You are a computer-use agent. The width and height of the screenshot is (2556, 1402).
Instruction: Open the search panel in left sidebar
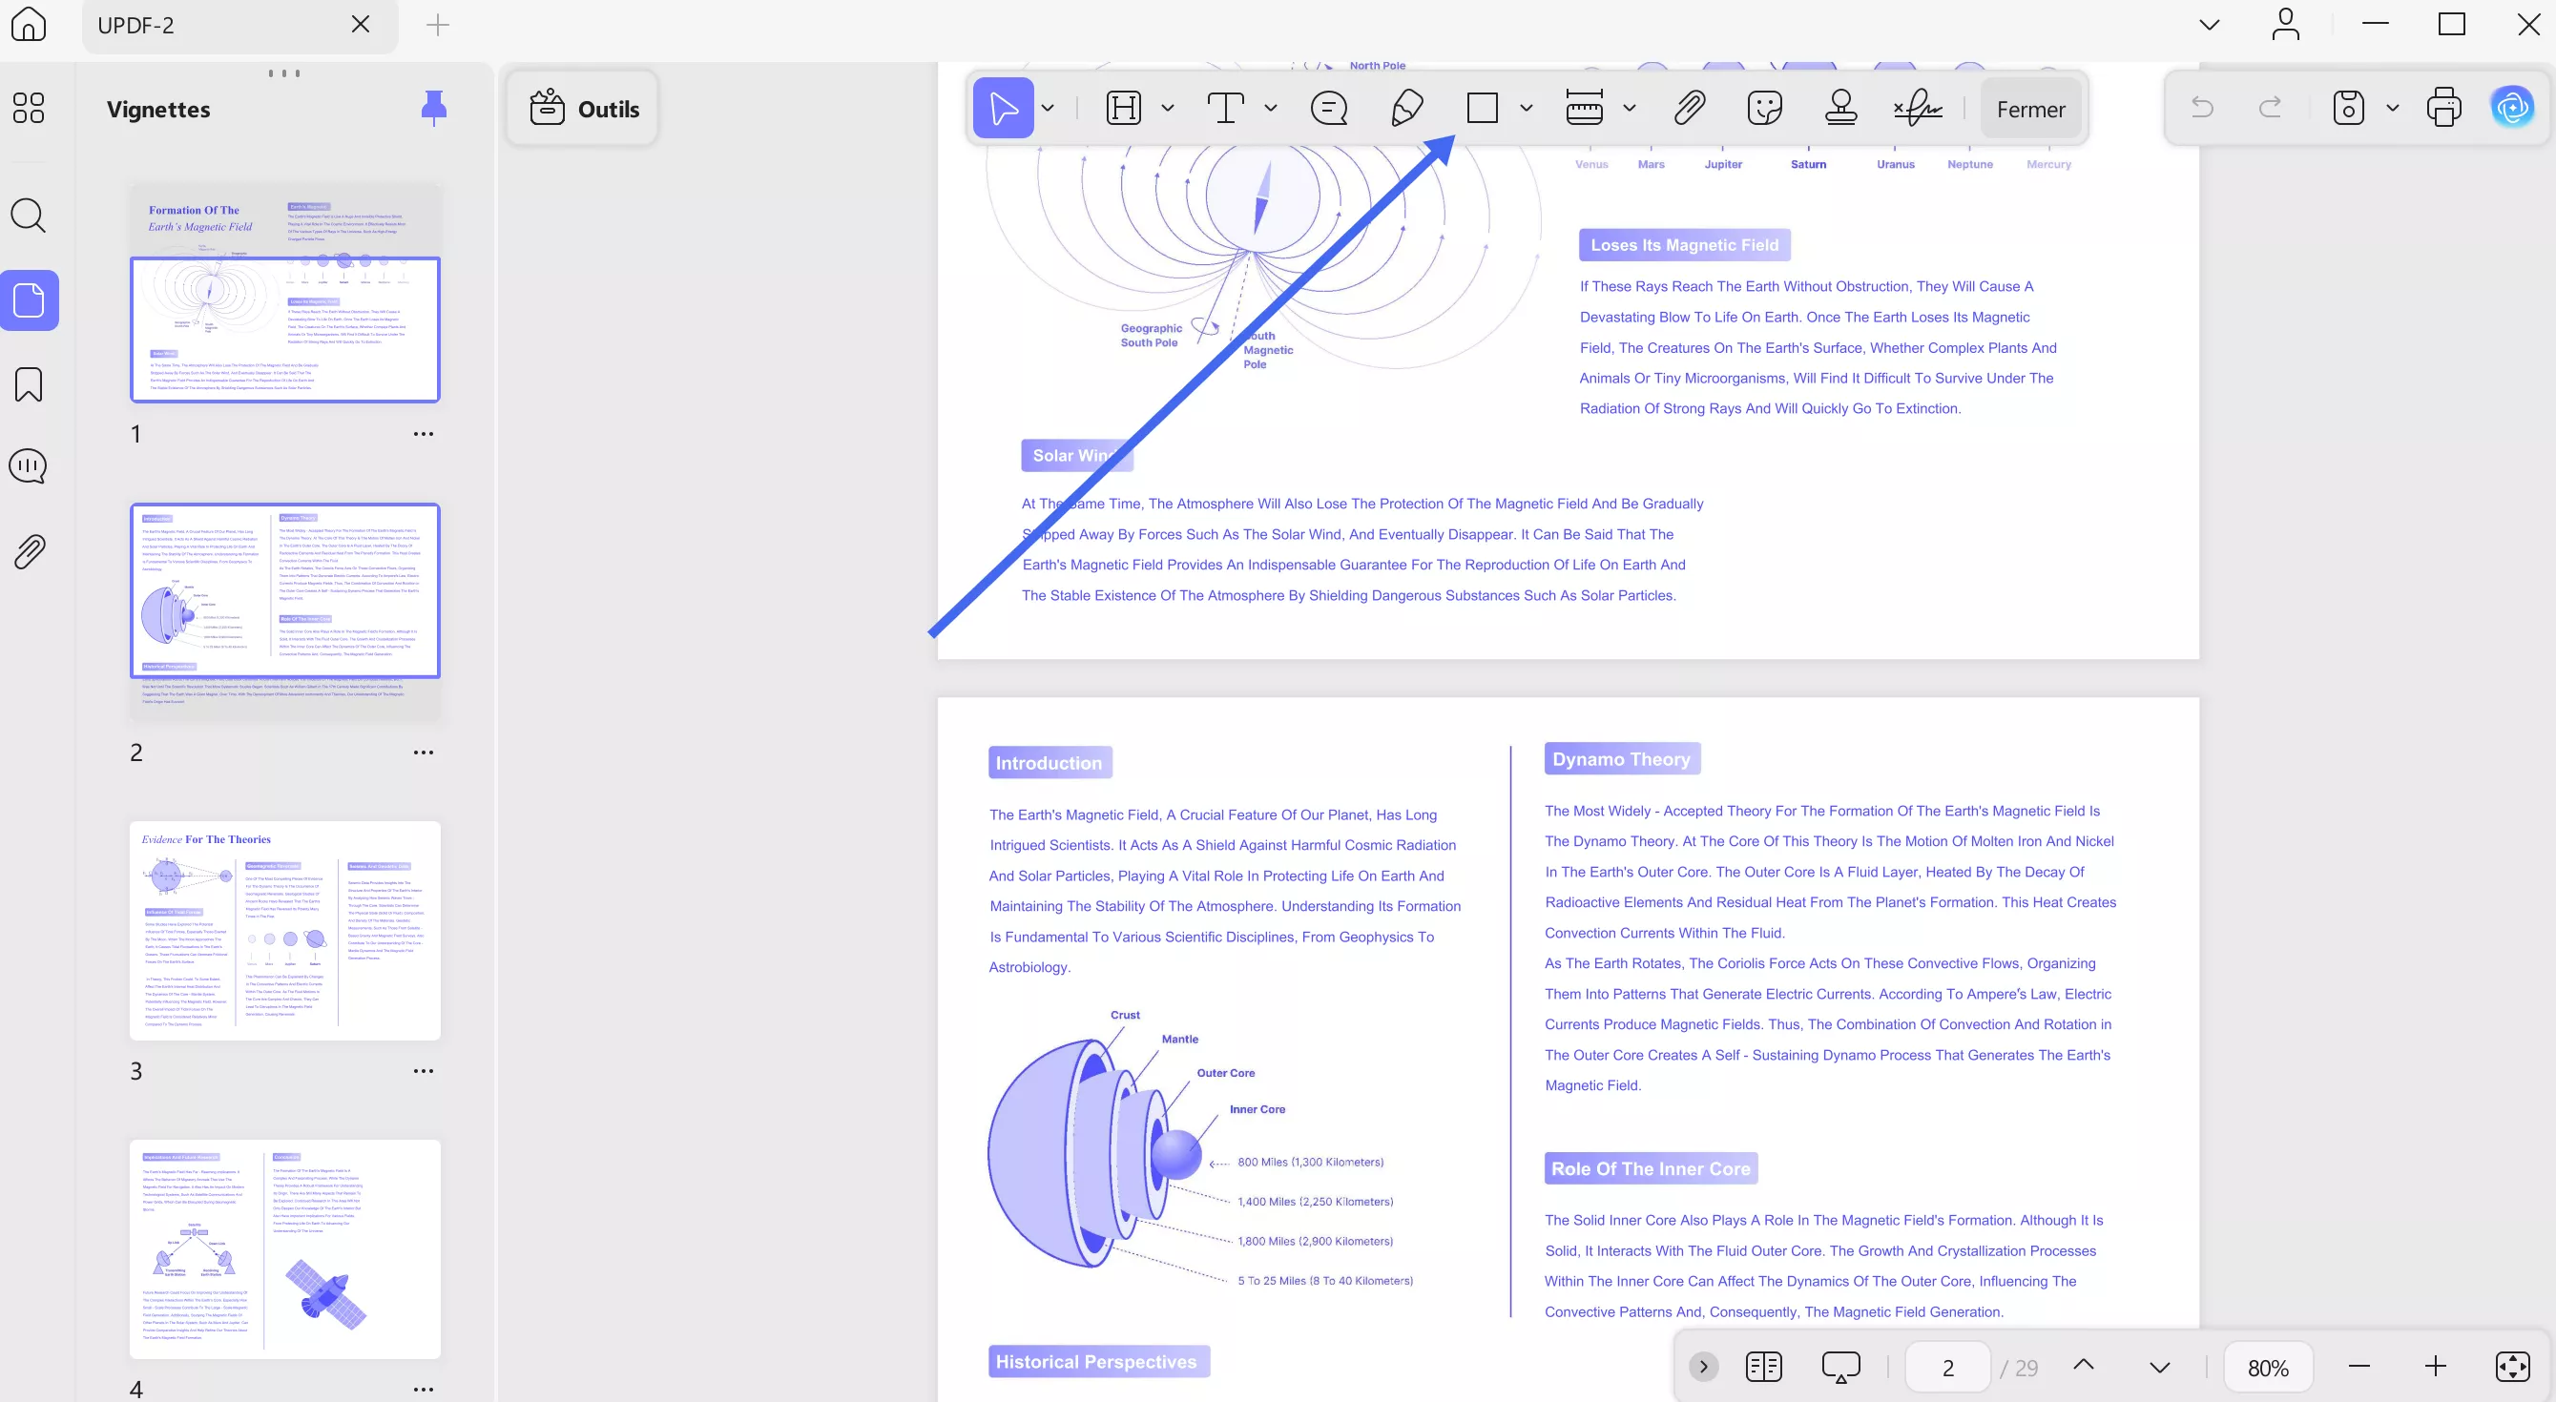tap(29, 216)
